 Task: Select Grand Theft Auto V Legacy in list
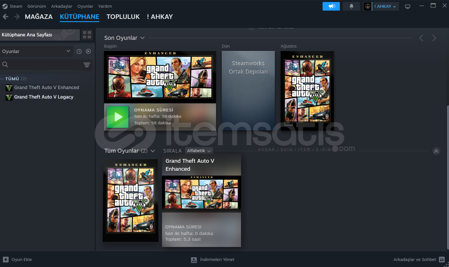[44, 97]
